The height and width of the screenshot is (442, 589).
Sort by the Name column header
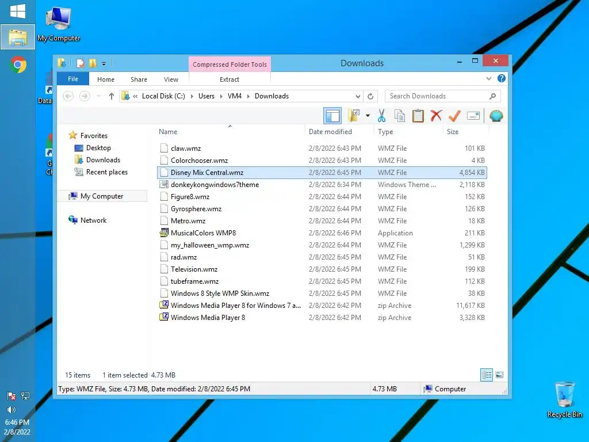click(x=230, y=132)
